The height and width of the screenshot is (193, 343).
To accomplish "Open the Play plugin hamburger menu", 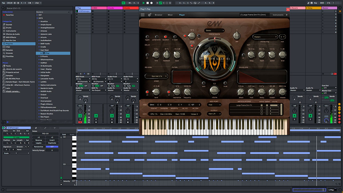I will tap(143, 15).
